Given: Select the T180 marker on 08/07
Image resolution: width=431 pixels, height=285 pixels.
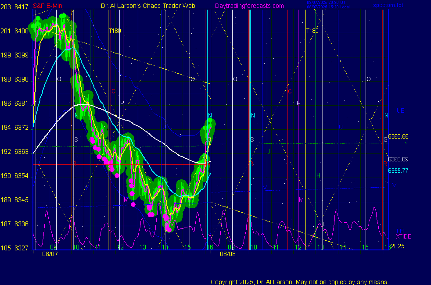Looking at the screenshot, I should pos(115,31).
